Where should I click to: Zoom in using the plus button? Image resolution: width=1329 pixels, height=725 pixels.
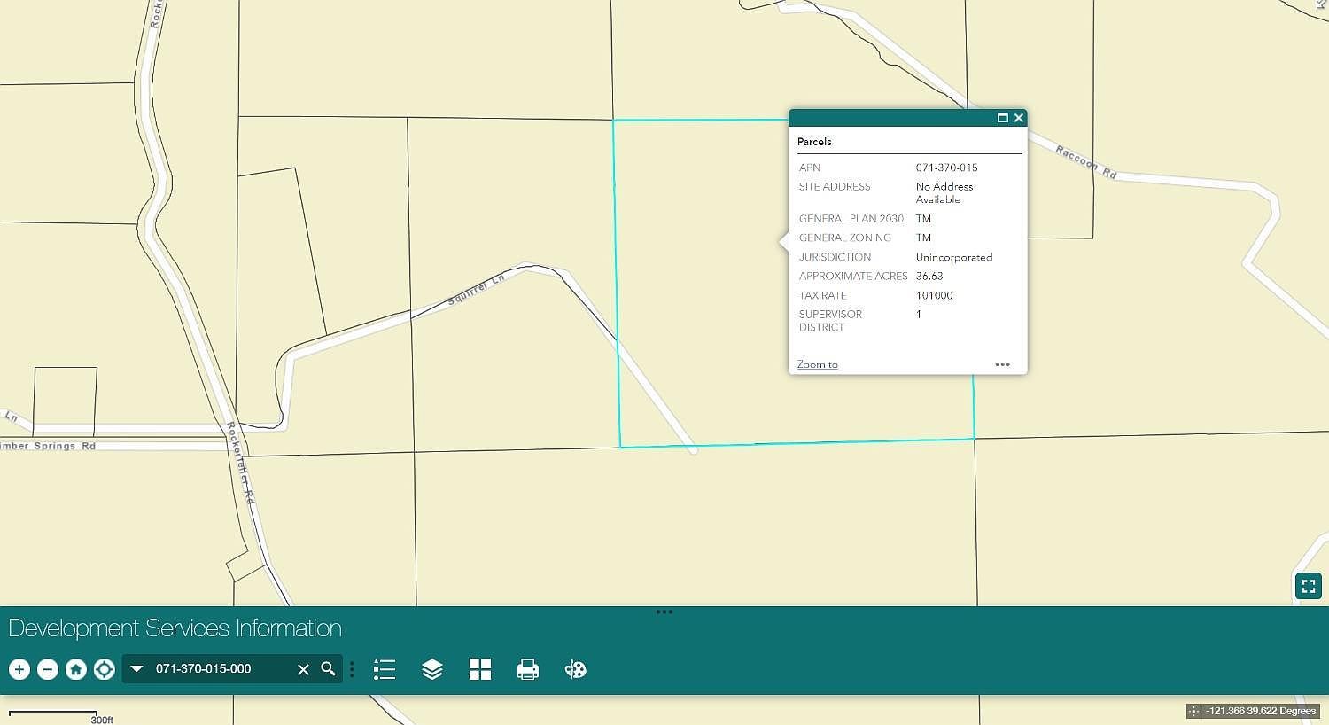pos(19,669)
